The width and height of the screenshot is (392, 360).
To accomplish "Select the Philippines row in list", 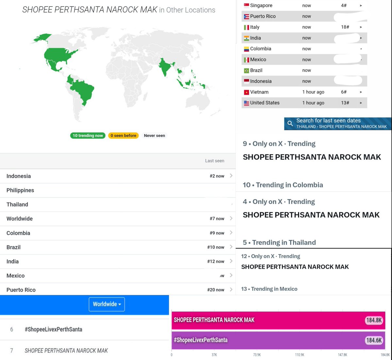I will 118,190.
